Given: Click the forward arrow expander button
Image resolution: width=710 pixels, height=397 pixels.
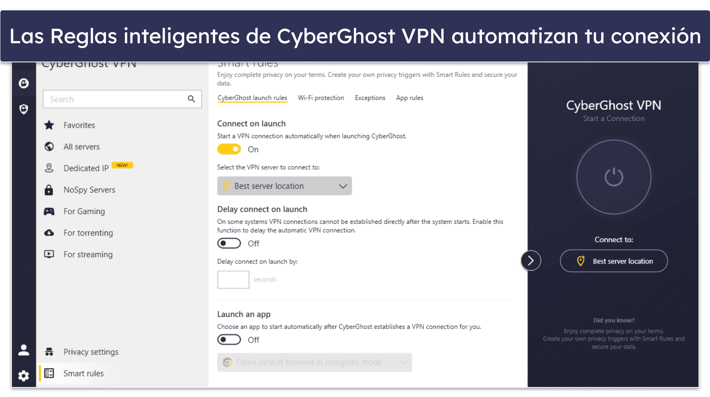Looking at the screenshot, I should coord(530,261).
